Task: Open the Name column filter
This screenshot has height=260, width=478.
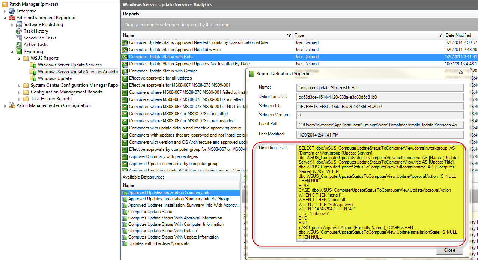Action: (289, 35)
